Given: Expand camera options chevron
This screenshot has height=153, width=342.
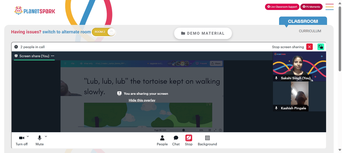Looking at the screenshot, I should 28,137.
